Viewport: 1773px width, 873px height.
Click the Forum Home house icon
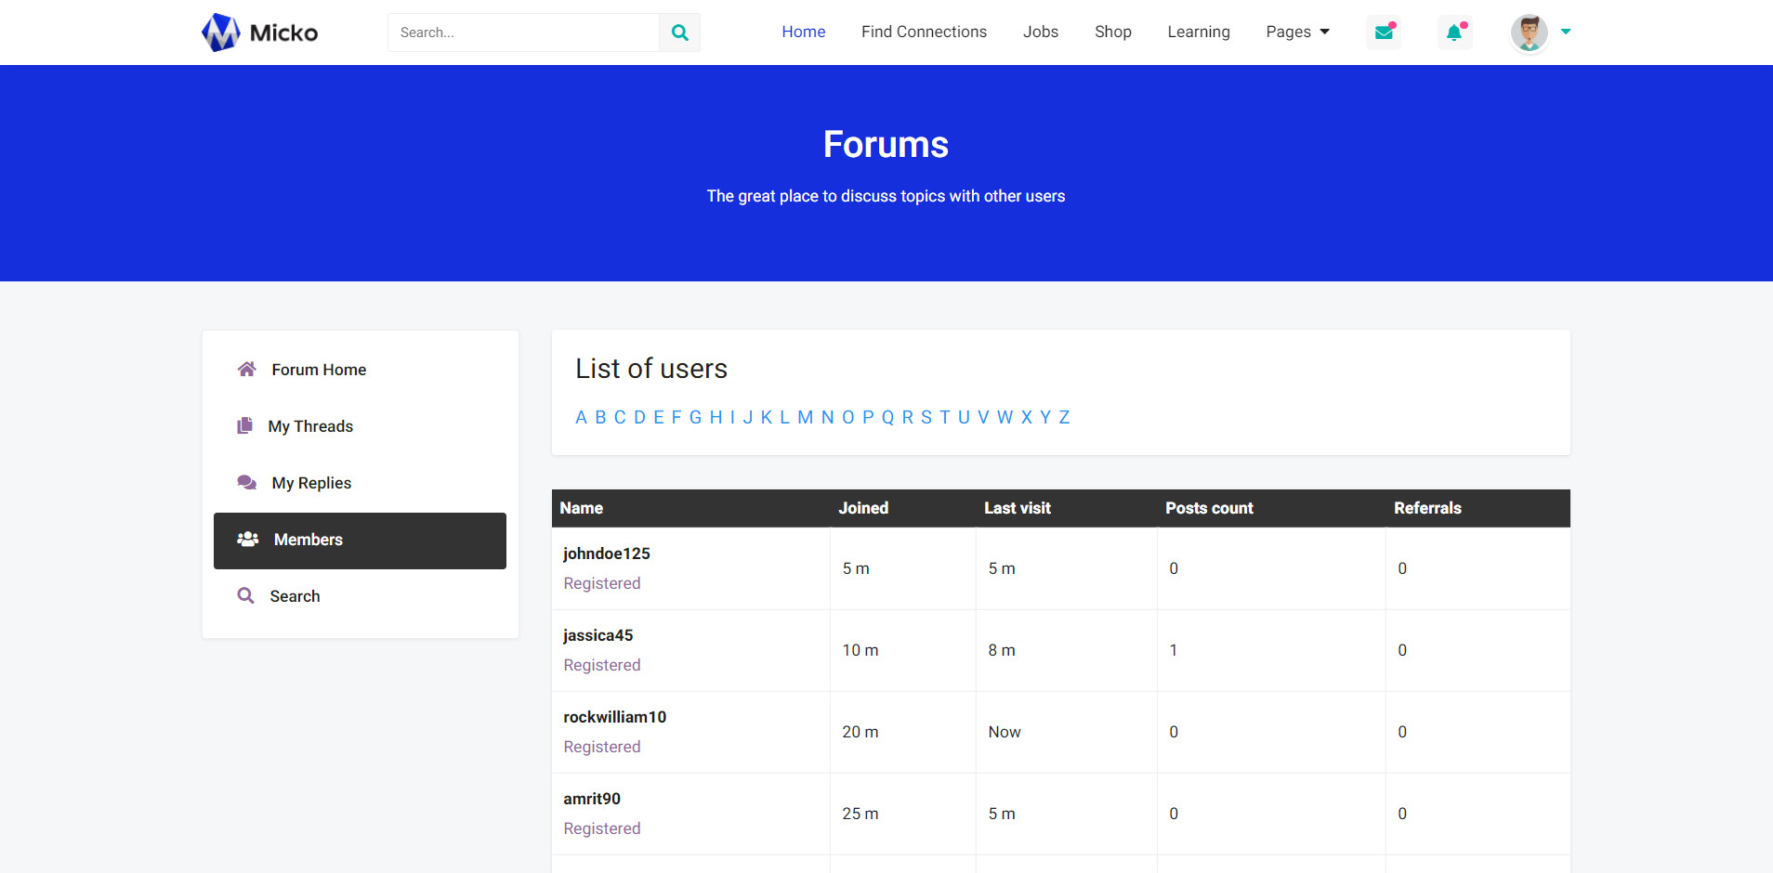coord(246,370)
